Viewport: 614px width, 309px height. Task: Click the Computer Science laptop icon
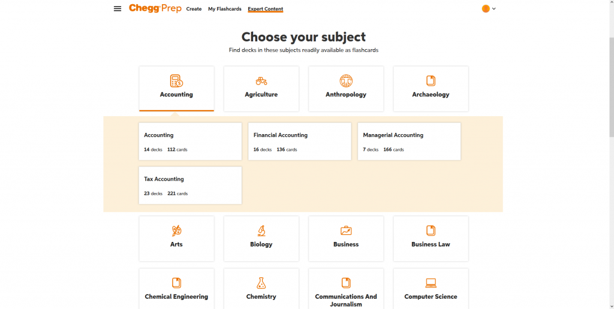coord(431,283)
